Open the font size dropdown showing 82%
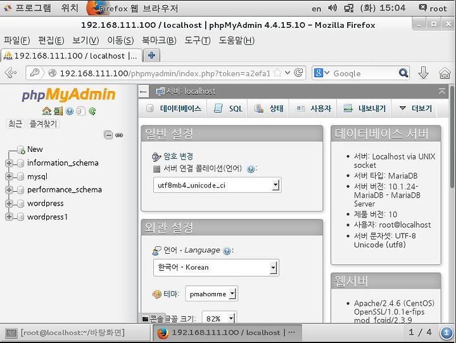456x343 pixels. (x=219, y=318)
